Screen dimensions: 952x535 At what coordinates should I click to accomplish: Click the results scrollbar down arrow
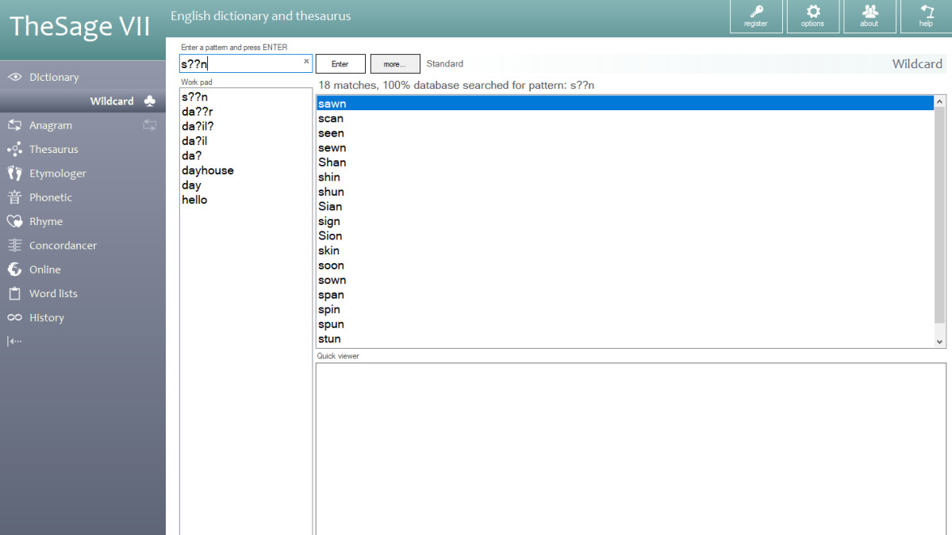(x=940, y=341)
